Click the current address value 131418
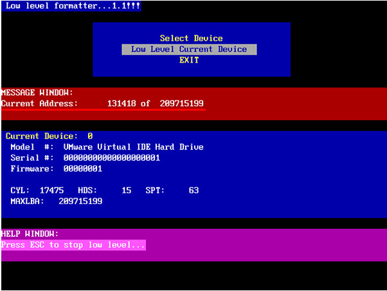Viewport: 387px width, 291px height. pos(122,104)
